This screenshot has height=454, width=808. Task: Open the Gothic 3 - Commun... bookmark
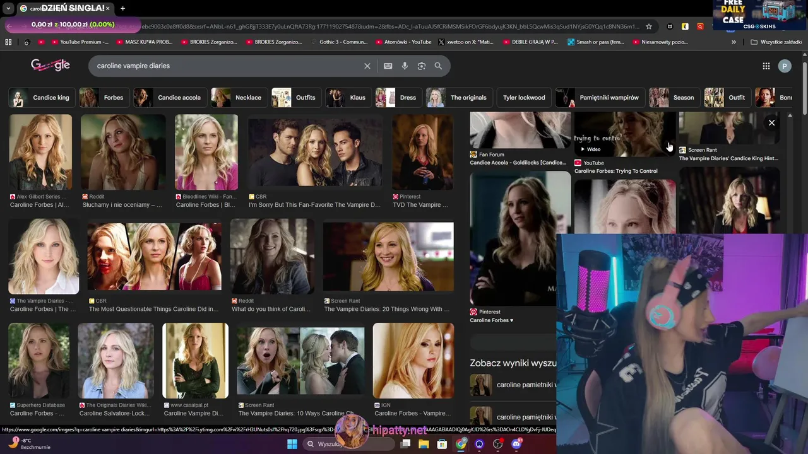339,42
